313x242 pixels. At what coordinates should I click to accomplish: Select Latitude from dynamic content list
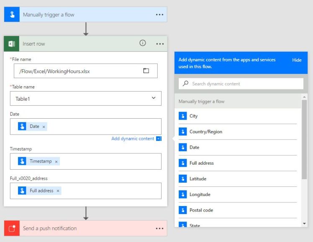[198, 179]
